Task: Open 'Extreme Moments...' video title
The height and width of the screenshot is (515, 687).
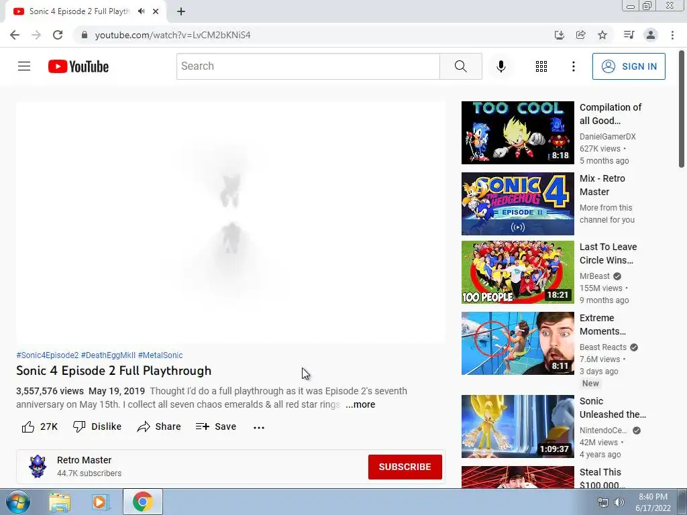Action: (x=602, y=325)
